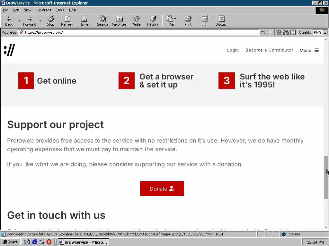Click Become a Contributor link
329x246 pixels.
(269, 50)
